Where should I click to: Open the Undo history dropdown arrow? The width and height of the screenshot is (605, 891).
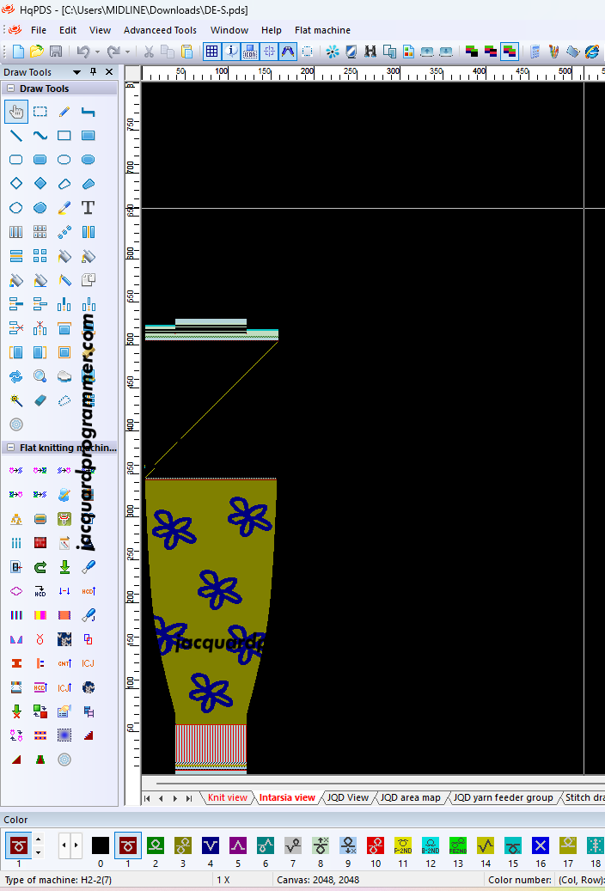click(x=96, y=52)
